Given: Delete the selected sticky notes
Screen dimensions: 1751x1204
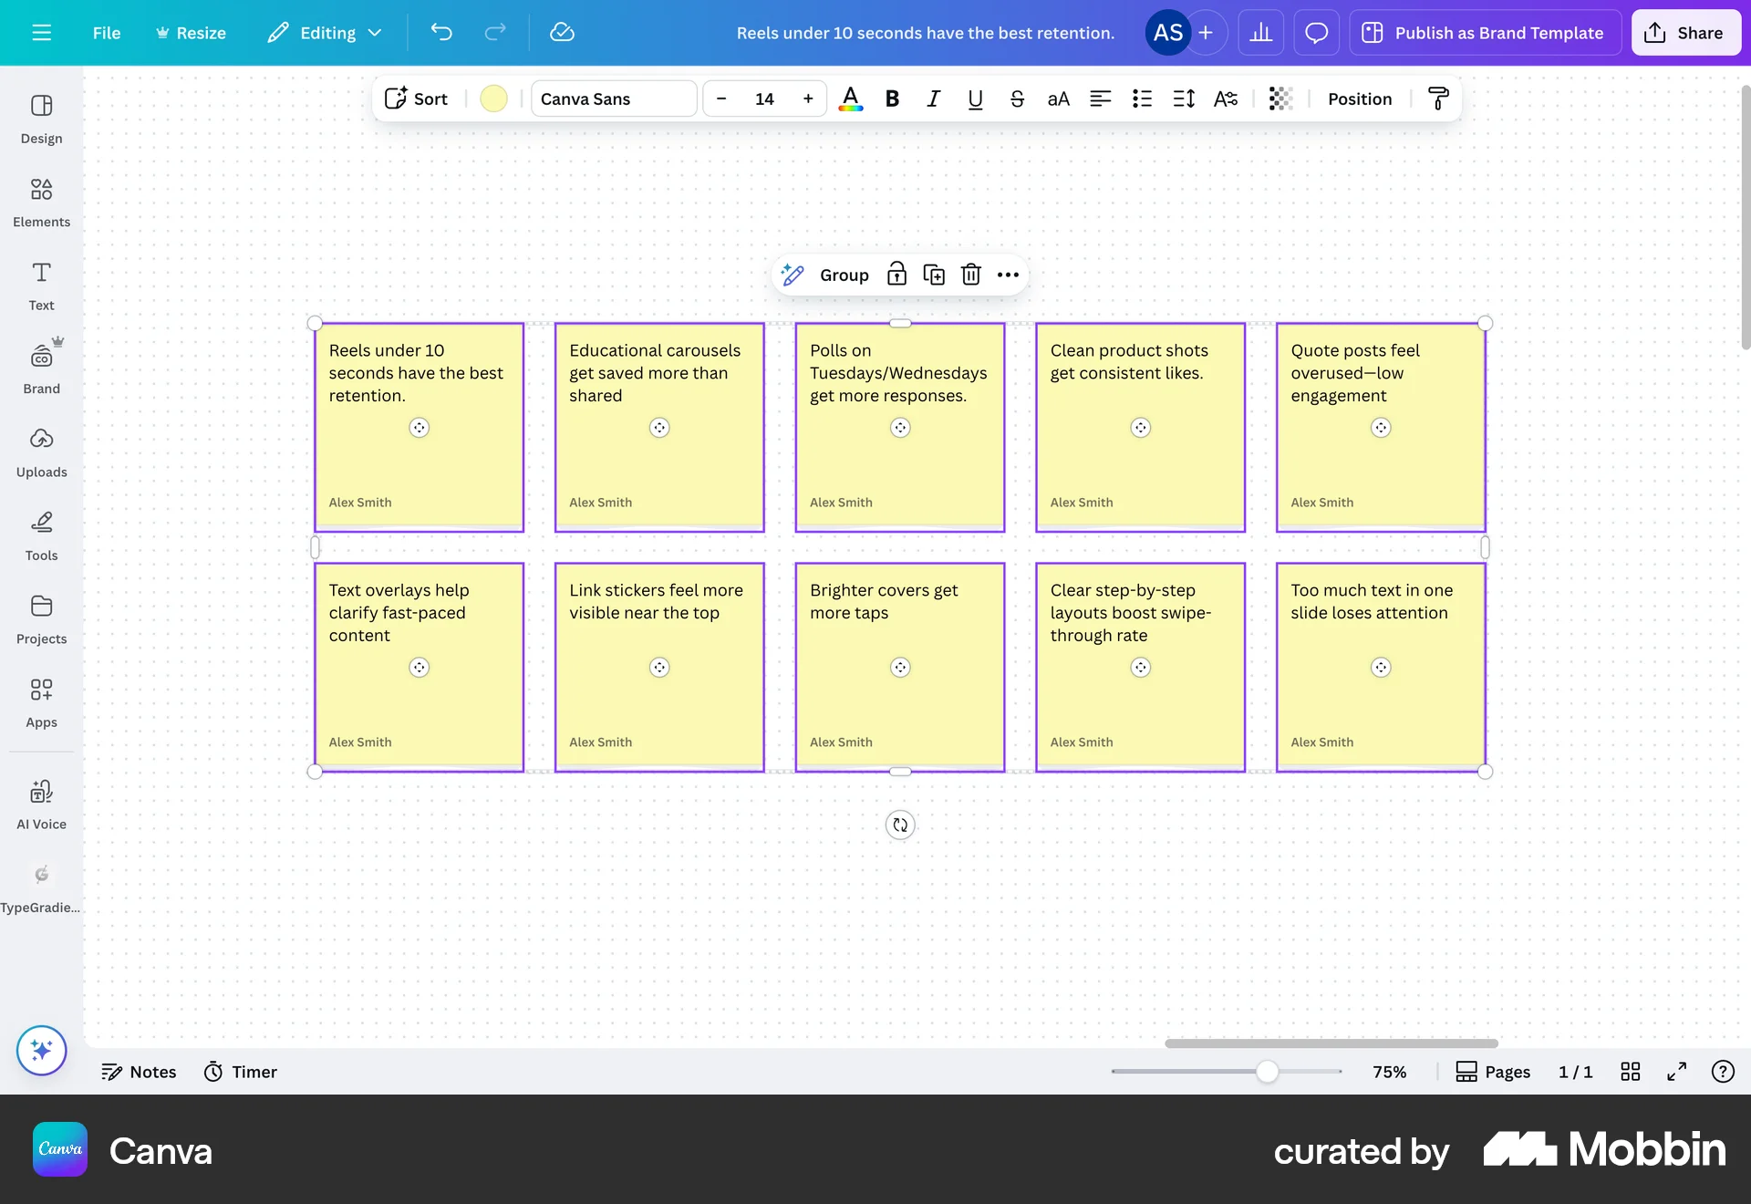Looking at the screenshot, I should click(x=970, y=275).
